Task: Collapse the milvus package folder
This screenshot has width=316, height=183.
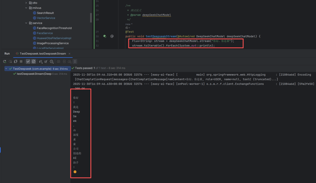Action: click(x=26, y=8)
